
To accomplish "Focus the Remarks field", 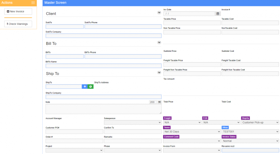I will point(133,141).
